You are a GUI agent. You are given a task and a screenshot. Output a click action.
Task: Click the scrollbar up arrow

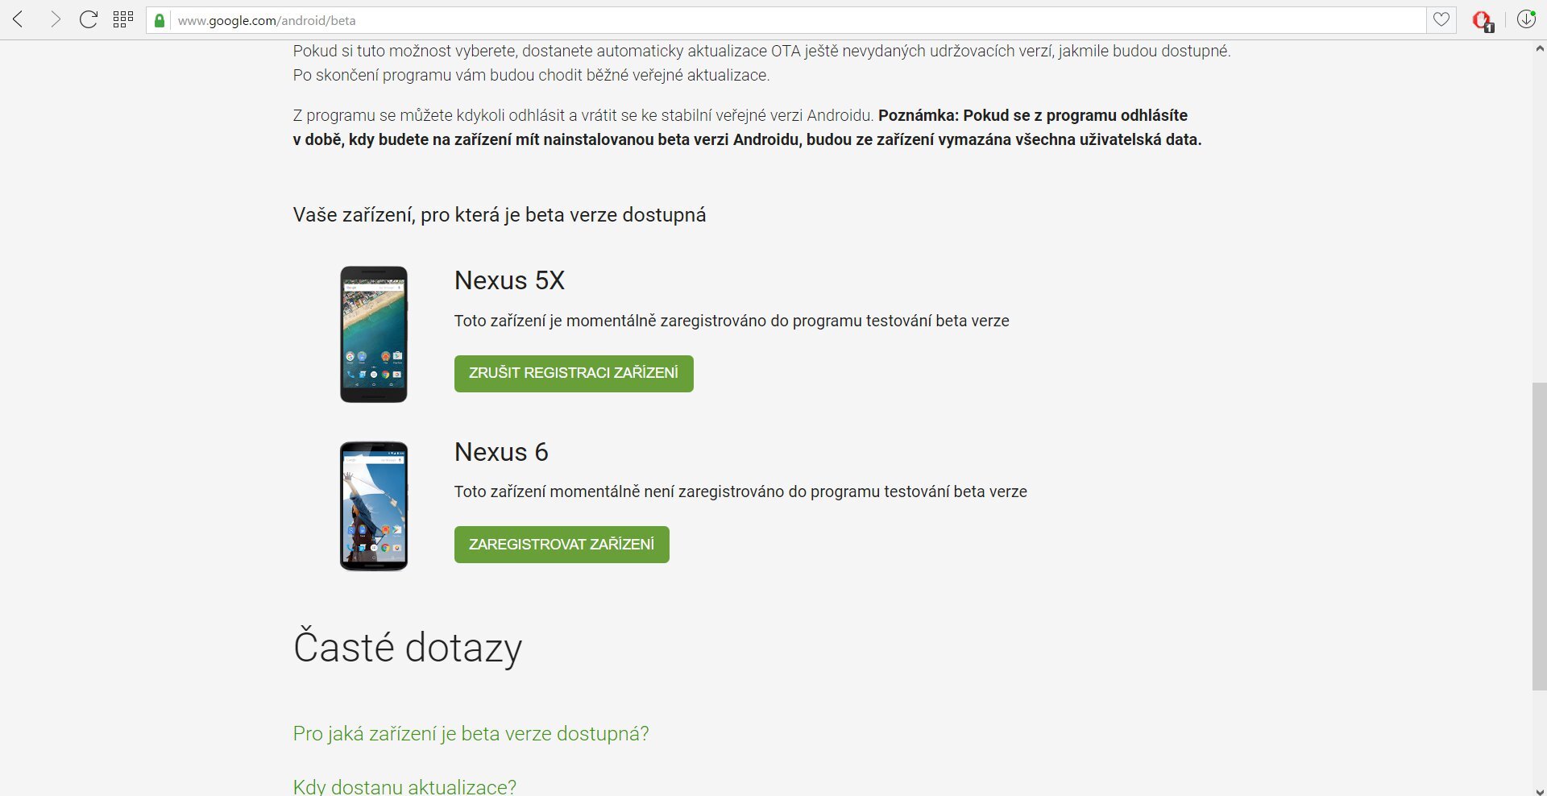pos(1539,49)
